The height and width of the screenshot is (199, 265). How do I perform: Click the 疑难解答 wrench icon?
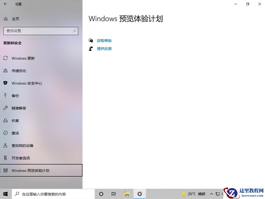[6, 108]
